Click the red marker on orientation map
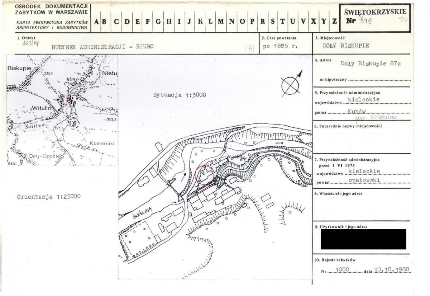Screen dimensions: 430x296 pyautogui.click(x=70, y=99)
